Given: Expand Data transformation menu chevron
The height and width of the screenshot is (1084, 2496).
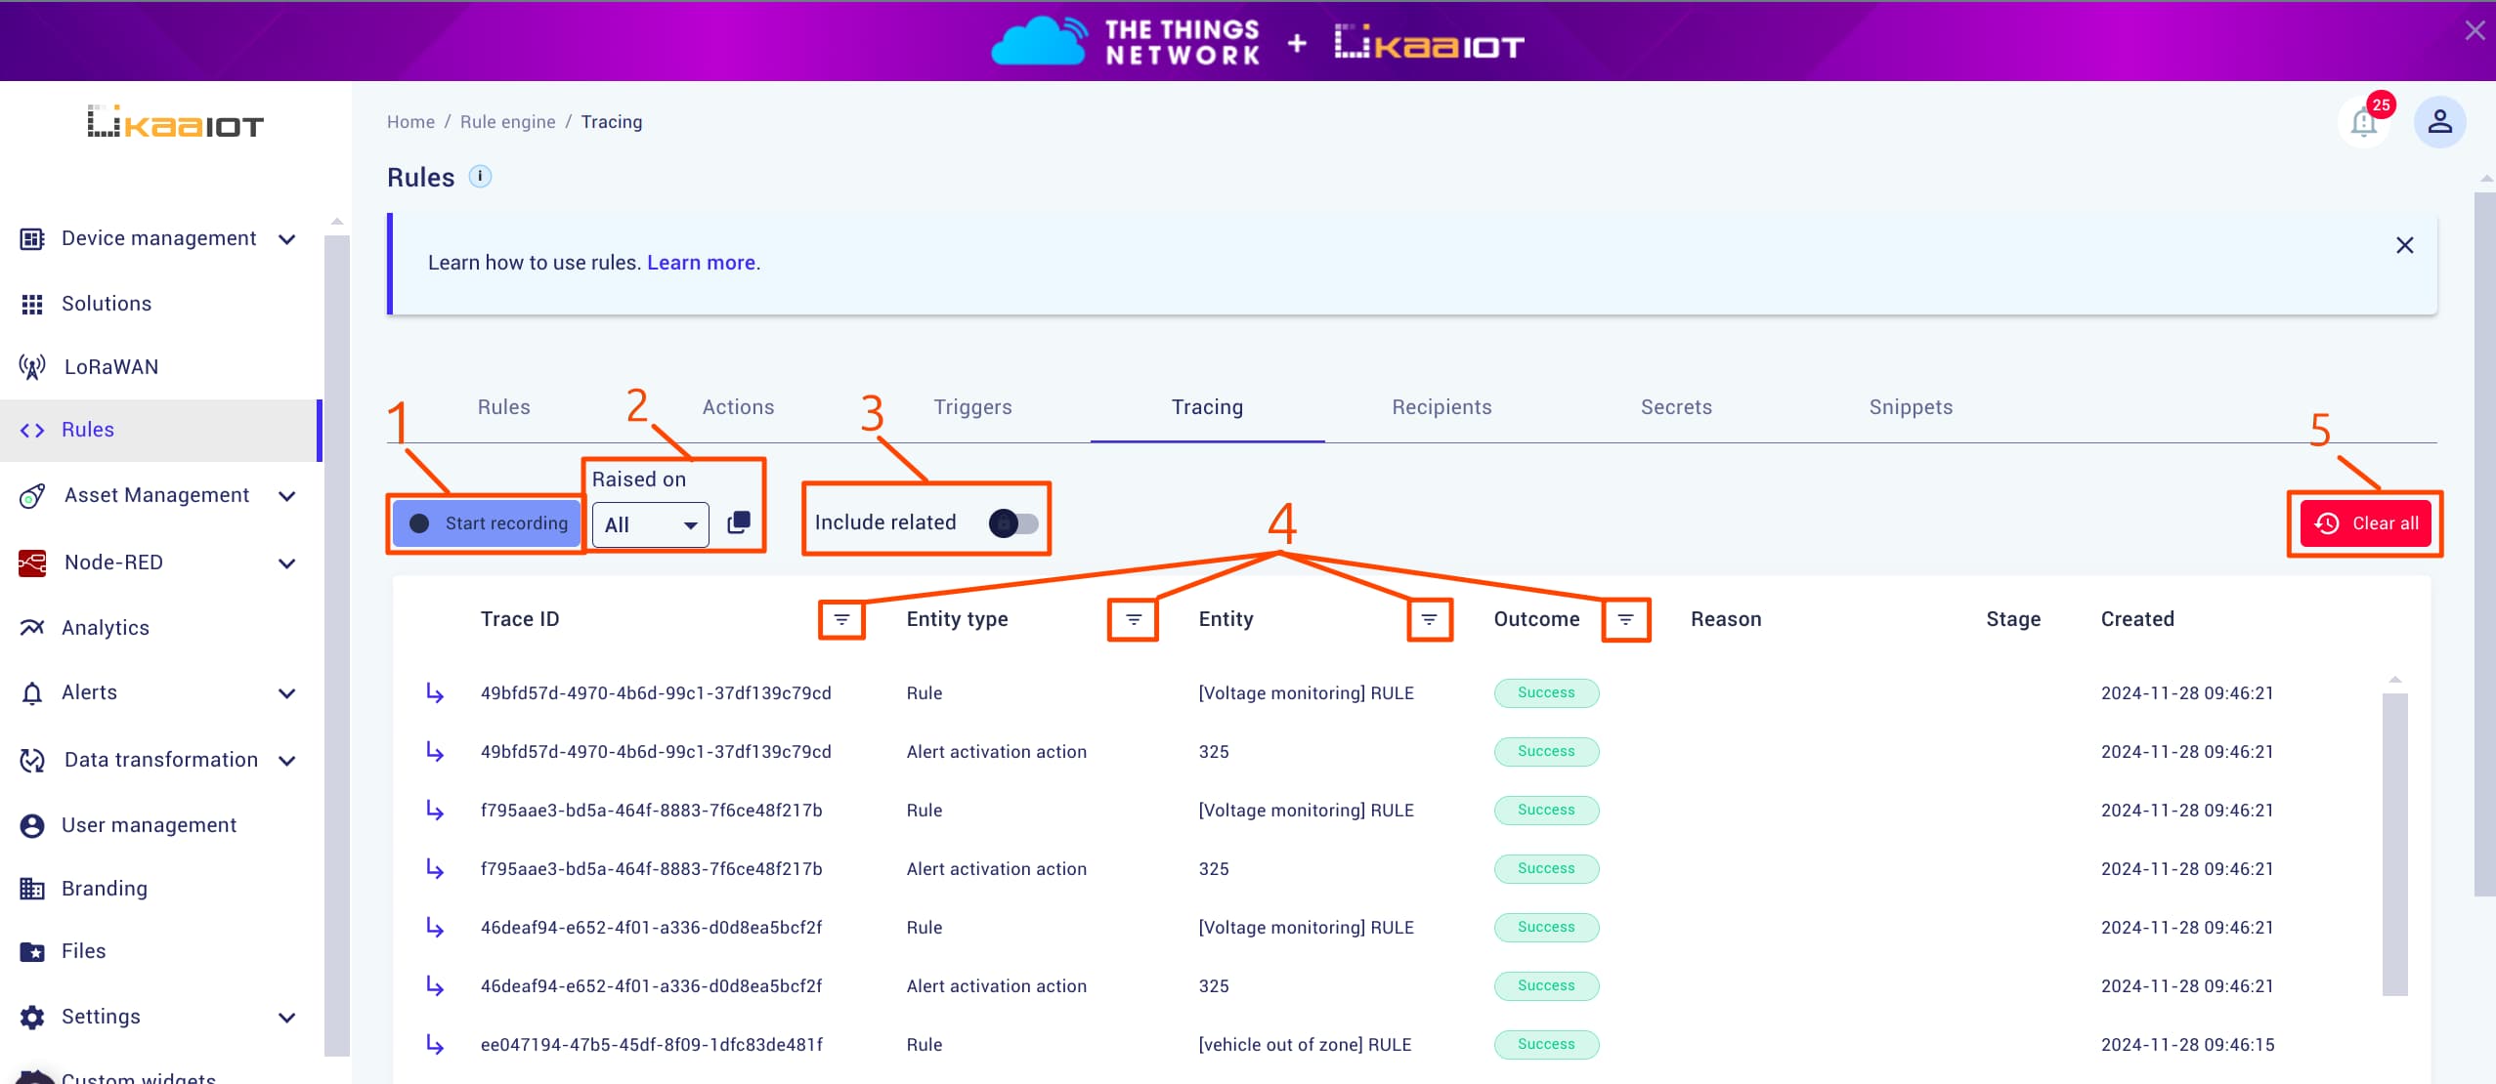Looking at the screenshot, I should (287, 761).
